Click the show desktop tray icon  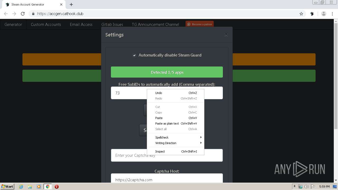[335, 187]
